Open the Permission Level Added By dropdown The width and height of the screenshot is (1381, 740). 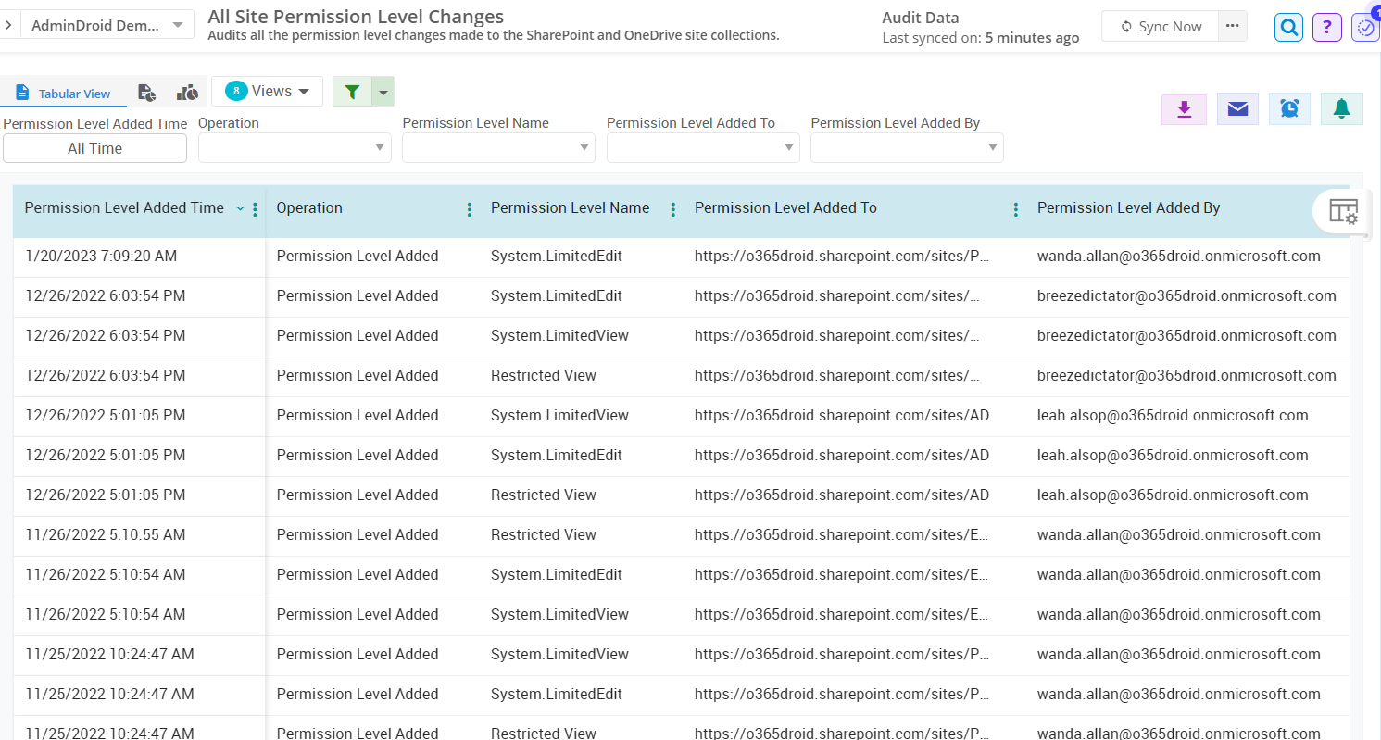tap(906, 147)
